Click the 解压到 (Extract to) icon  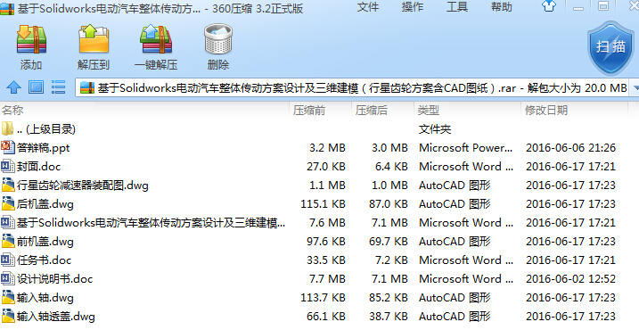(x=94, y=39)
